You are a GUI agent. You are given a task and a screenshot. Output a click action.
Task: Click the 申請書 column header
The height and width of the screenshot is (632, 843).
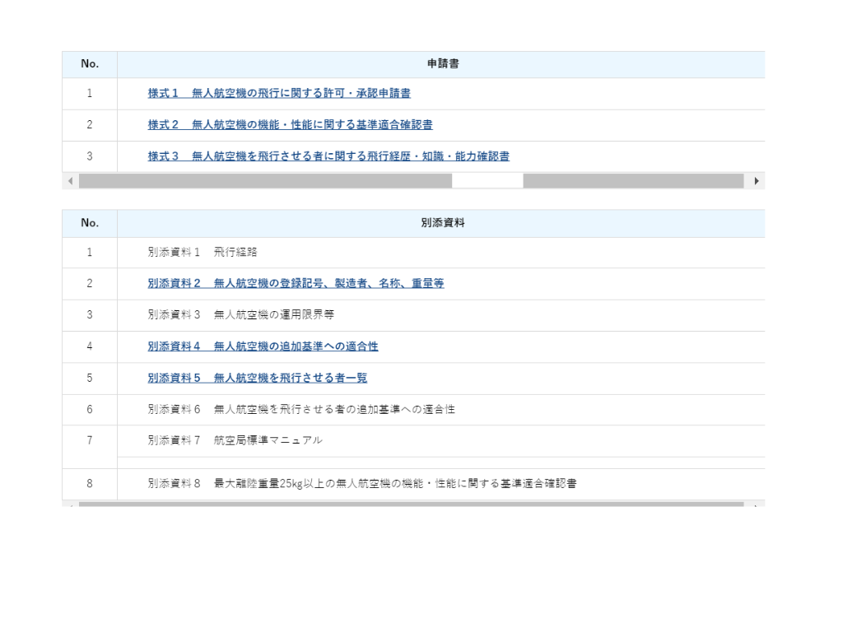[x=442, y=64]
